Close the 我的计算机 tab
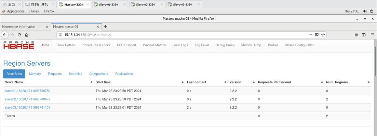This screenshot has height=136, width=377. pyautogui.click(x=53, y=4)
